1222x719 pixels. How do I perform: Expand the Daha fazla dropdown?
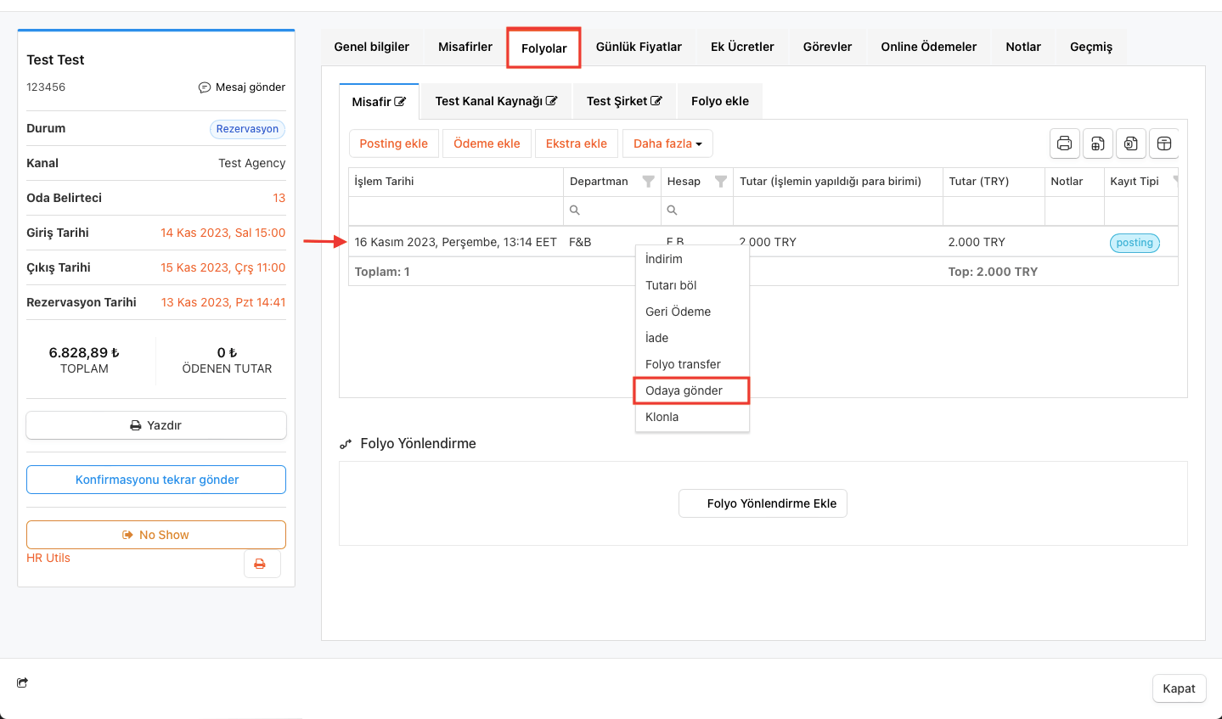pos(667,143)
